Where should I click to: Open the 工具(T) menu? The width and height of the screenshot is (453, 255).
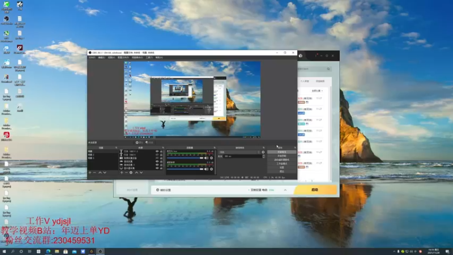click(x=149, y=58)
